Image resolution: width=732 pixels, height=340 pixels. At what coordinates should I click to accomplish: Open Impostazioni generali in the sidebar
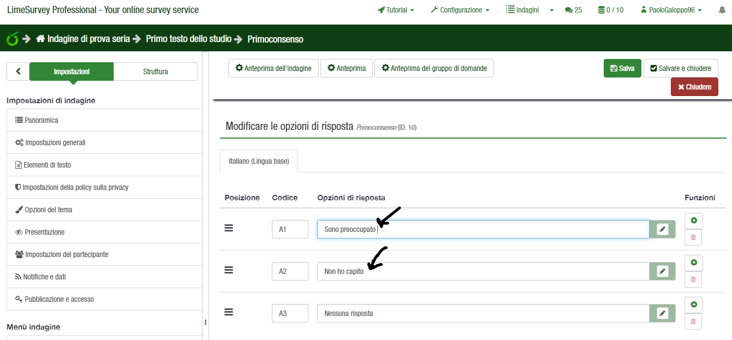pyautogui.click(x=55, y=142)
